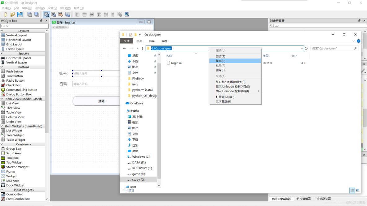Click the Widget Box filter field
The width and height of the screenshot is (367, 206).
(x=24, y=26)
